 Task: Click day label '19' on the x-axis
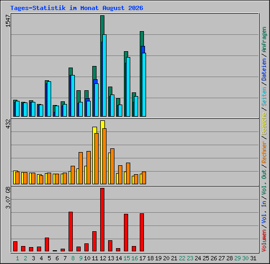[x=158, y=258]
